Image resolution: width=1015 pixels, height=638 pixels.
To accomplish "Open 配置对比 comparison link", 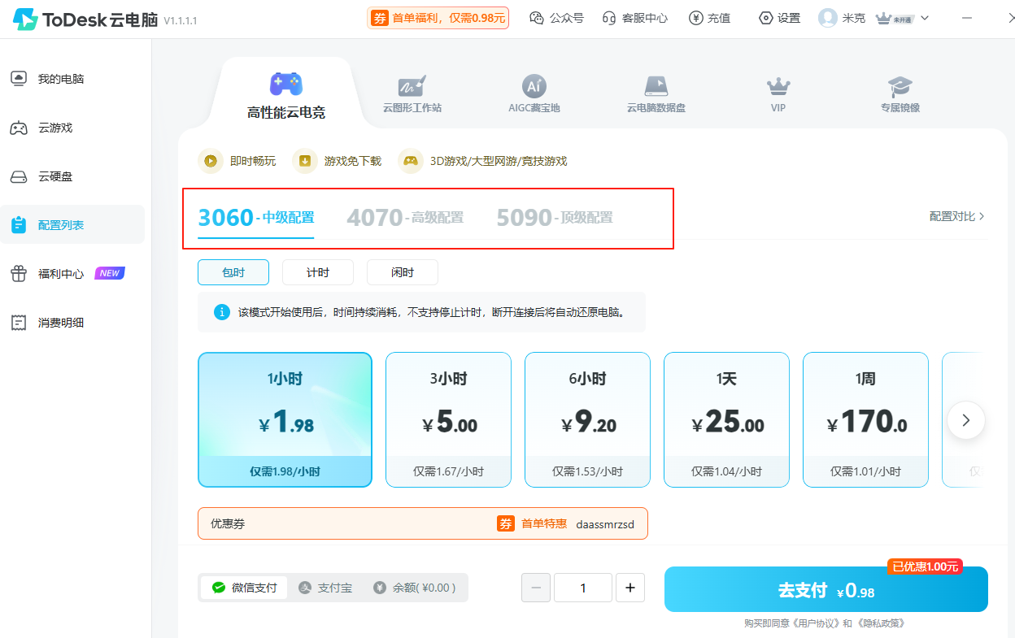I will (957, 216).
